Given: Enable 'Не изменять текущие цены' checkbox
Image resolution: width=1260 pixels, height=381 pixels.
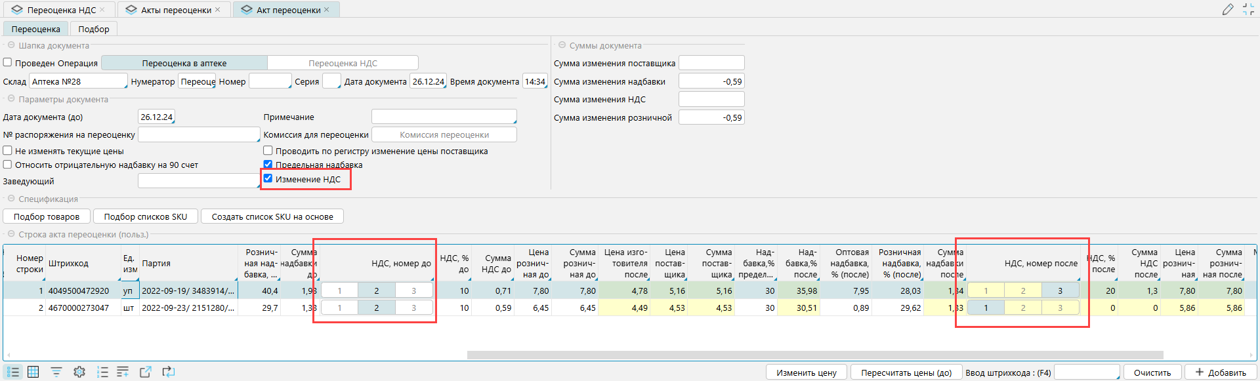Looking at the screenshot, I should coord(8,151).
